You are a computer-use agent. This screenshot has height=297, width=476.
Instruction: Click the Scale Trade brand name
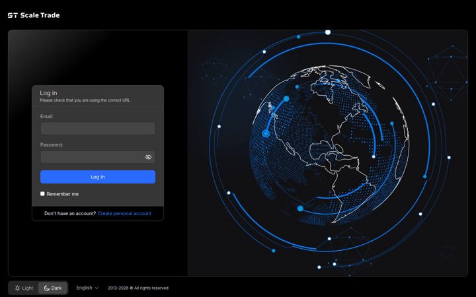[x=40, y=15]
